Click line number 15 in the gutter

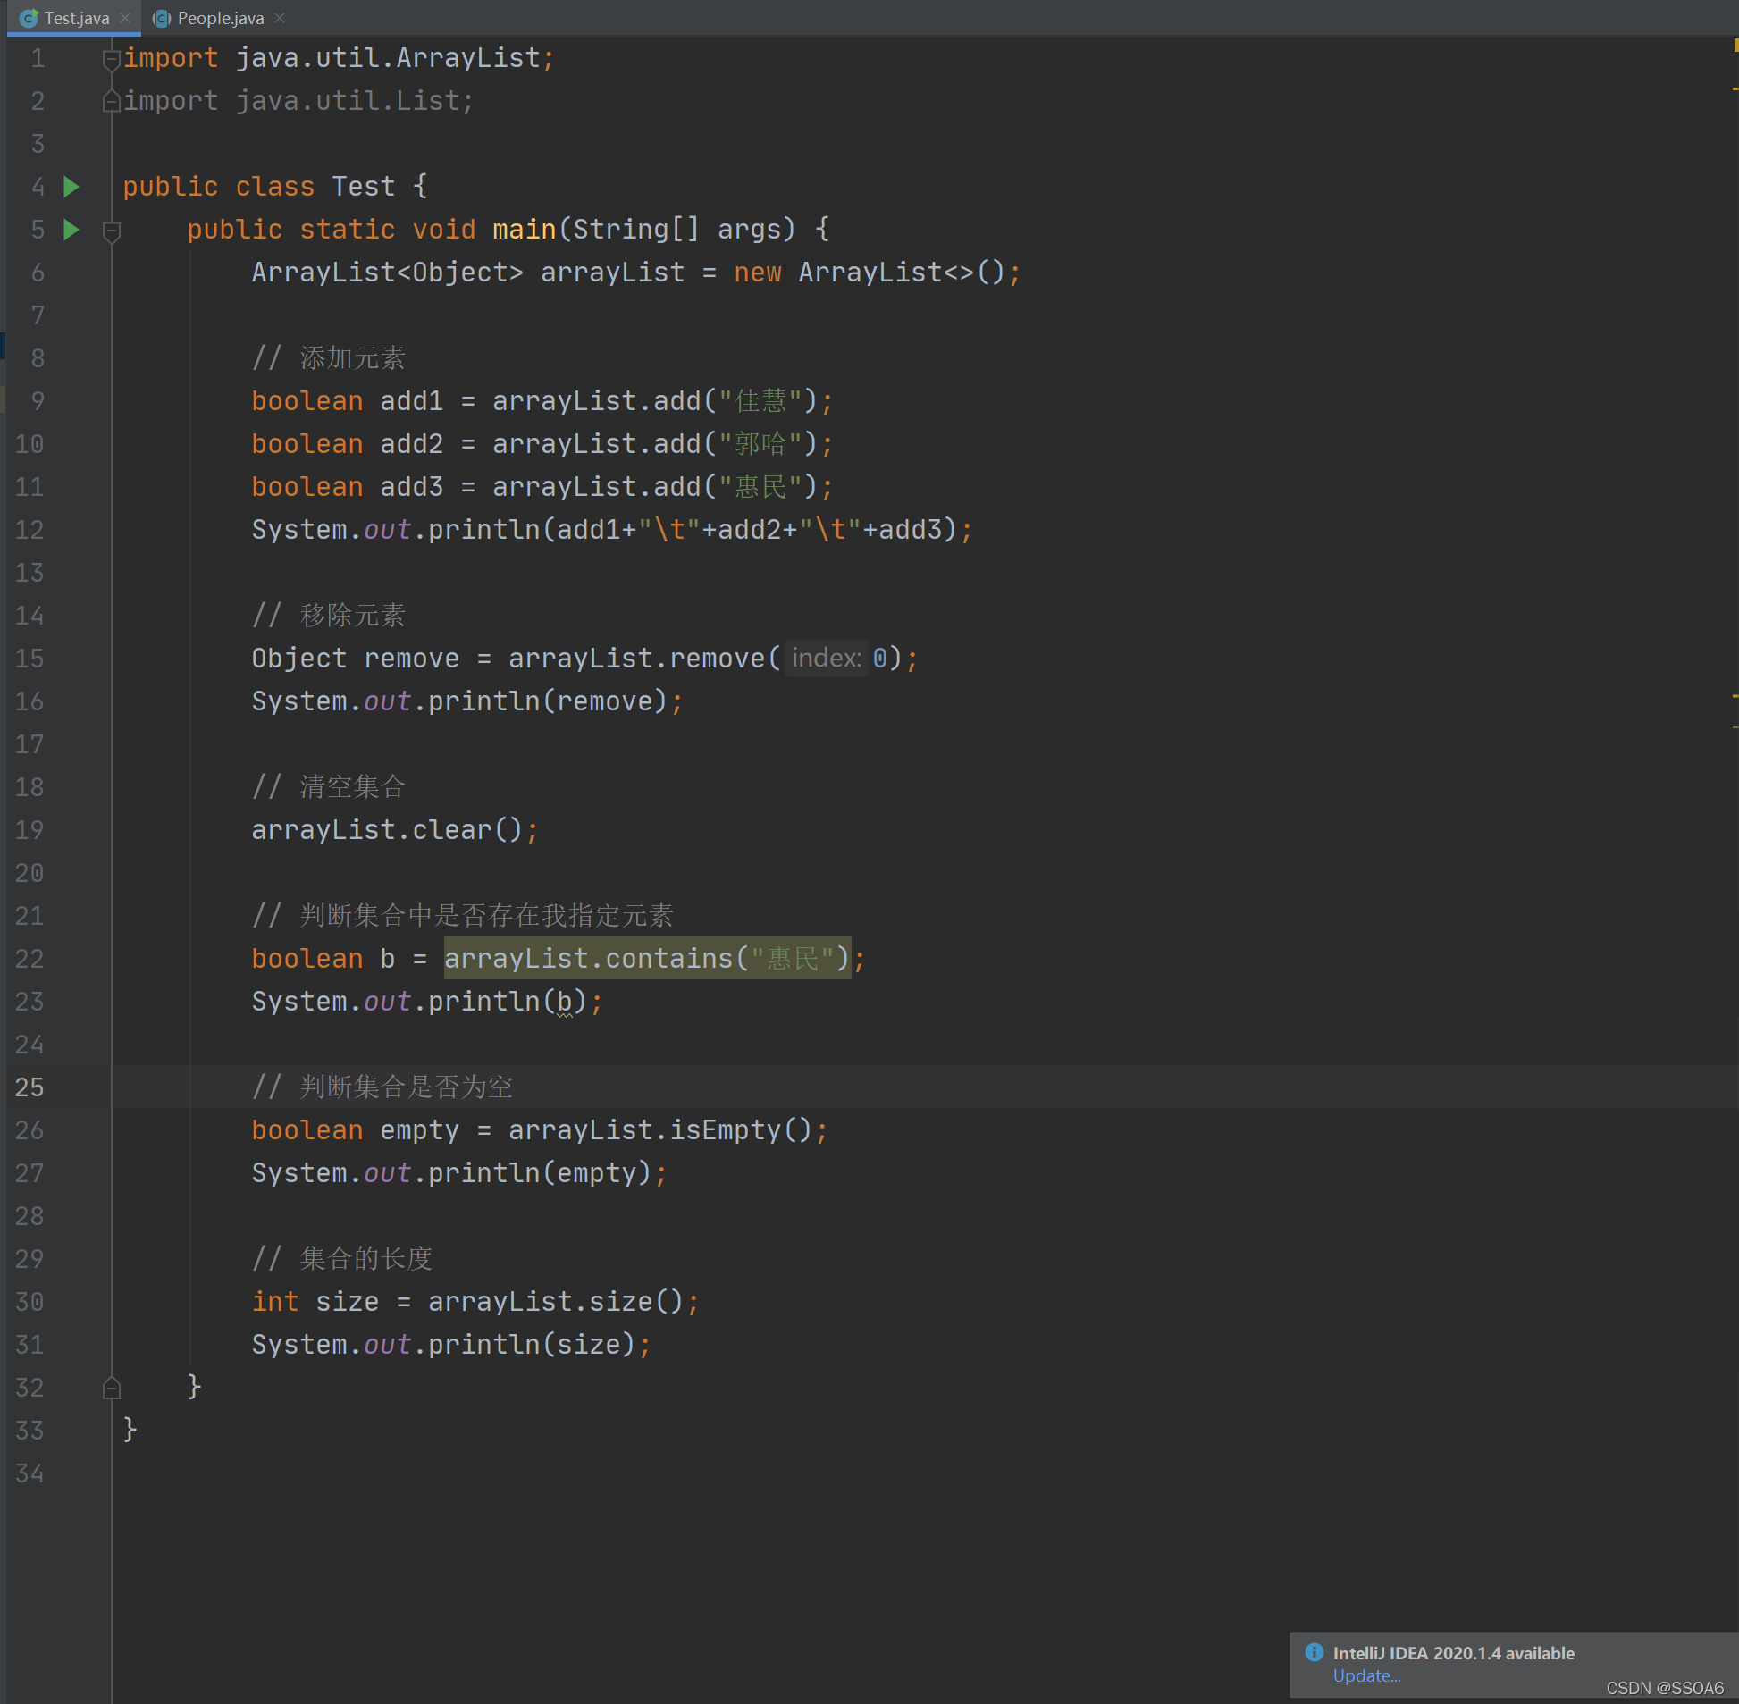[x=29, y=658]
